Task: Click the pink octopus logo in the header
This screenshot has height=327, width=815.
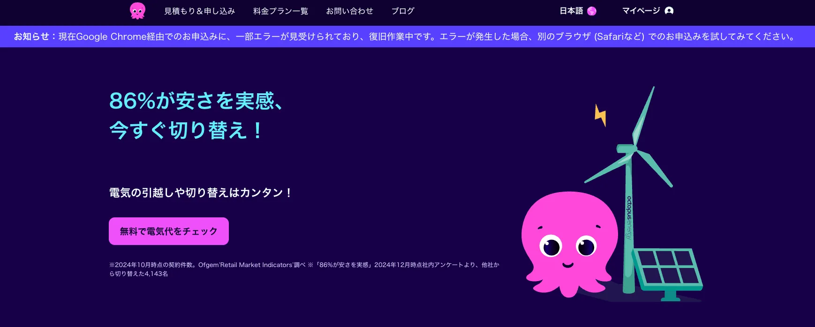Action: [x=137, y=11]
